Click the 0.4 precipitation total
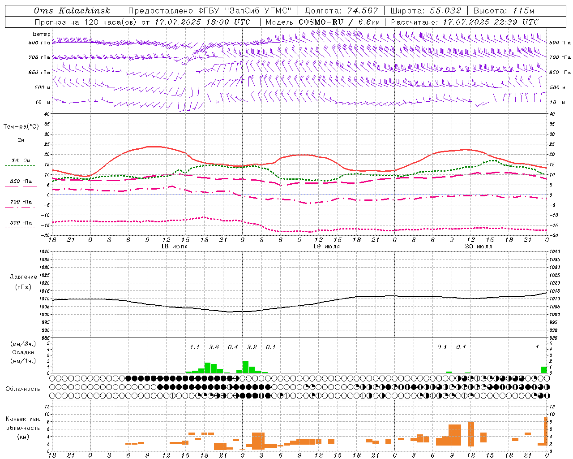Viewport: 573px width, 459px height. point(233,347)
